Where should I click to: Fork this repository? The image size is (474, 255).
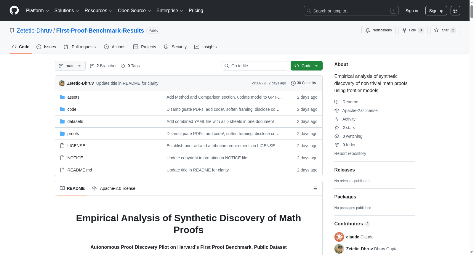click(x=413, y=30)
